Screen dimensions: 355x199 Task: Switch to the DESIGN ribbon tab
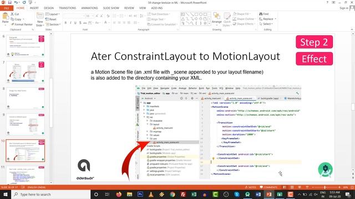(49, 8)
